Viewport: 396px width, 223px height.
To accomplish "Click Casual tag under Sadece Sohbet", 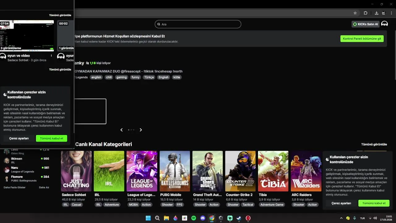I will click(x=76, y=205).
